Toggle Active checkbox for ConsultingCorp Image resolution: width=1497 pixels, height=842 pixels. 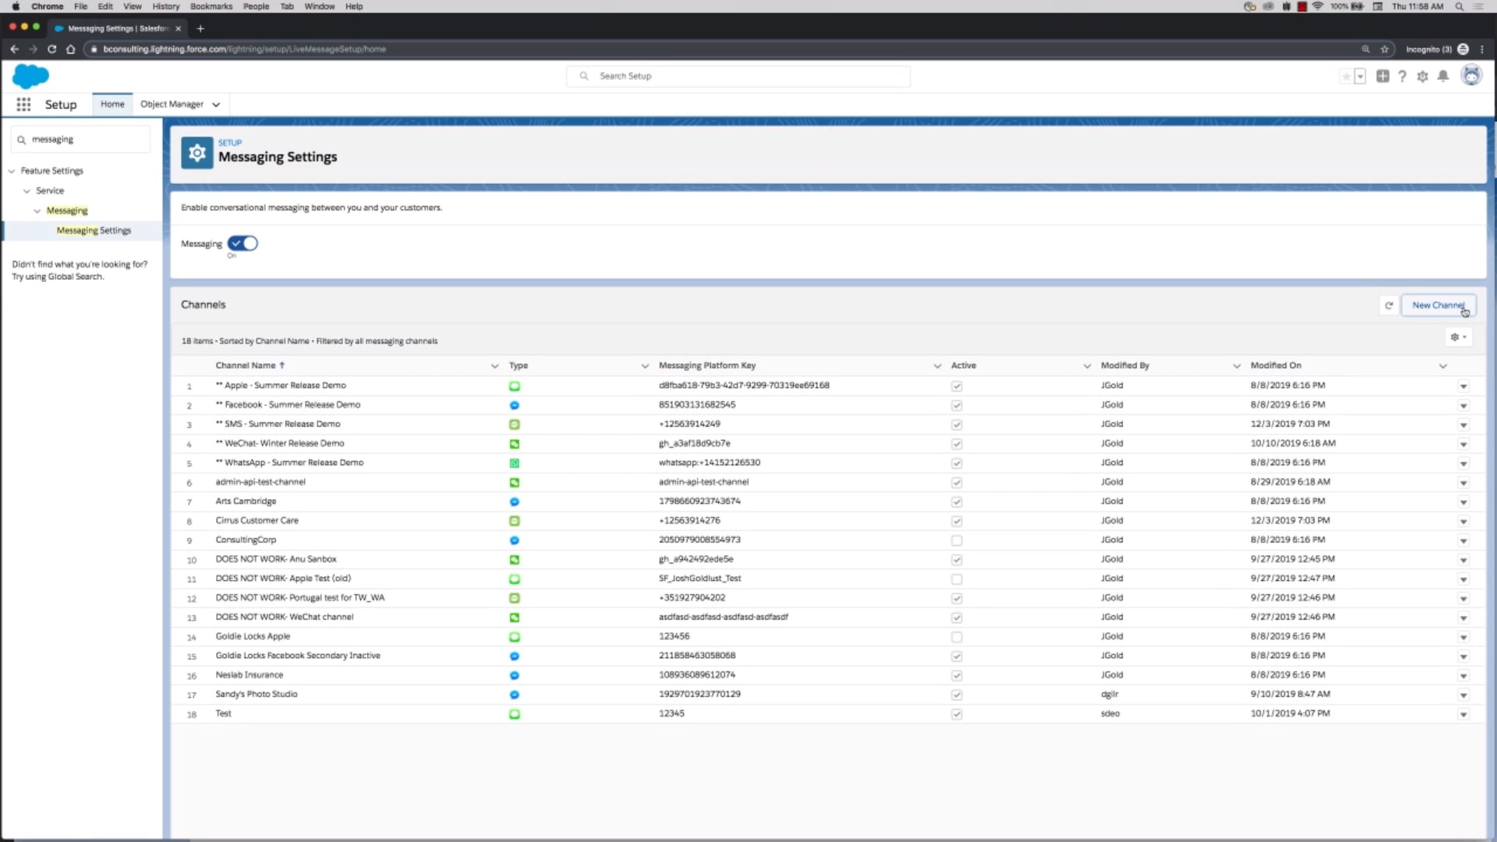957,540
